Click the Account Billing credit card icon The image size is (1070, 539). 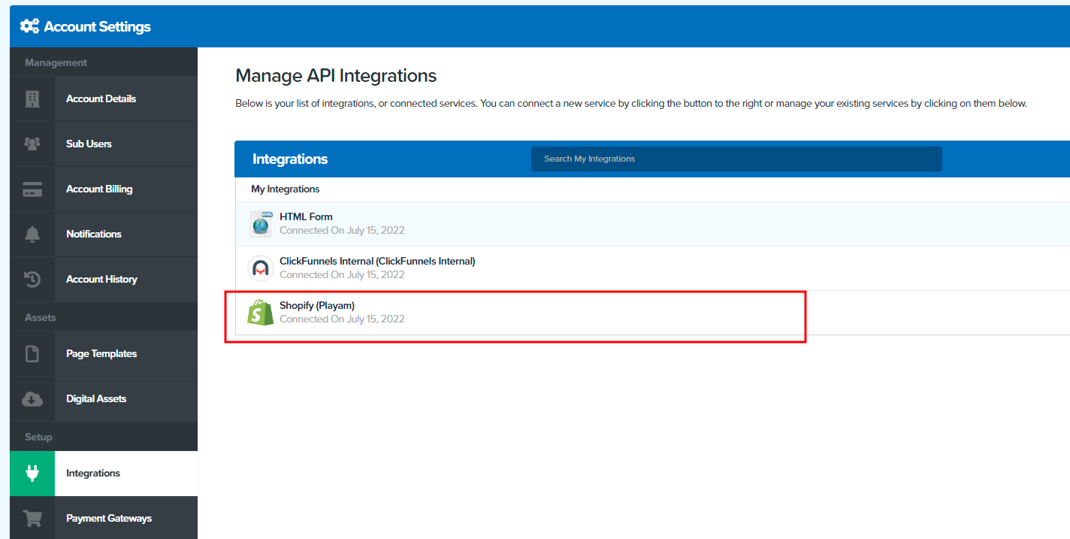(x=32, y=189)
